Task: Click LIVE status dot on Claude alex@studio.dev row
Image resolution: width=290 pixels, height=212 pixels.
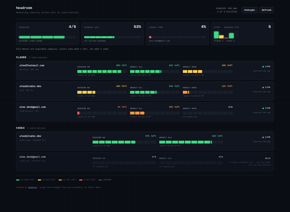Action: pos(263,87)
